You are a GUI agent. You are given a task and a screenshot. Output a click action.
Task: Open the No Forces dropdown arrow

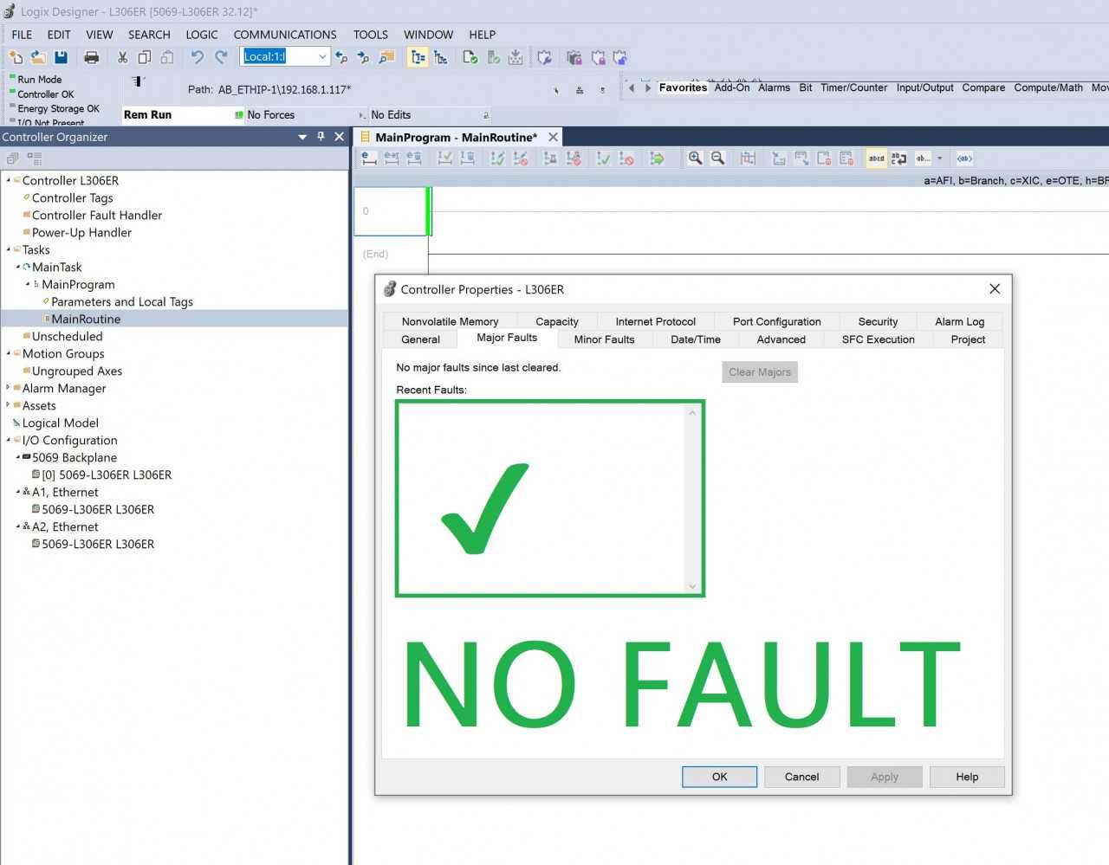362,115
